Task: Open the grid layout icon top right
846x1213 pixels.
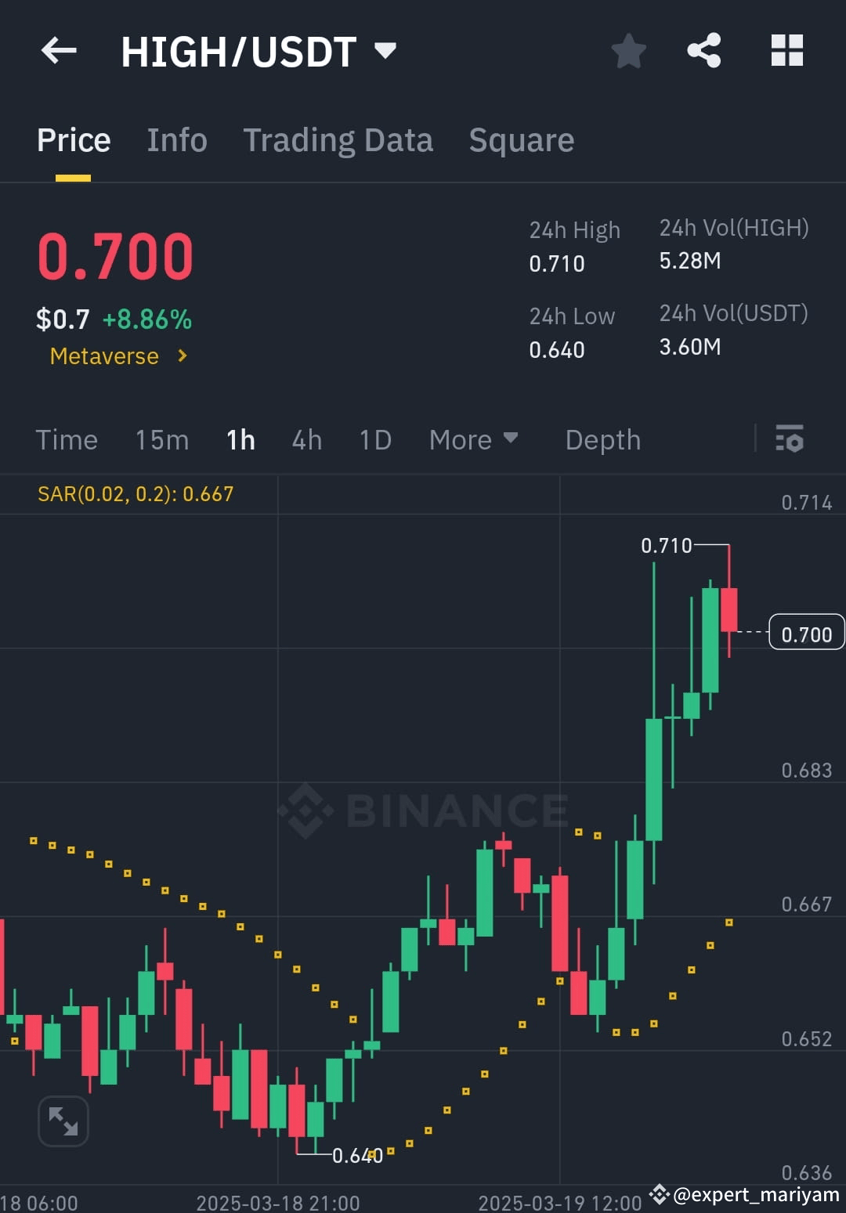Action: [786, 50]
